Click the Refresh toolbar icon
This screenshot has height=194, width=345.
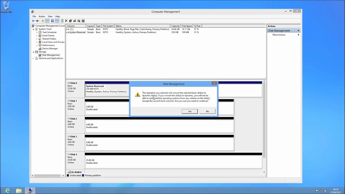[x=62, y=21]
